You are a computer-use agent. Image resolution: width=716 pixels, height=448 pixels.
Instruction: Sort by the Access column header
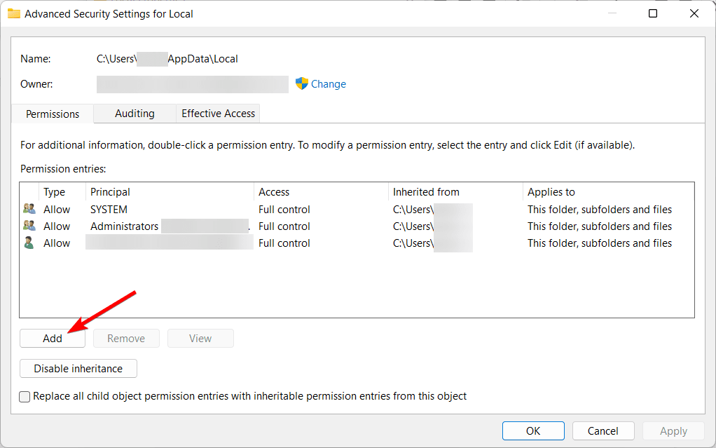(274, 192)
